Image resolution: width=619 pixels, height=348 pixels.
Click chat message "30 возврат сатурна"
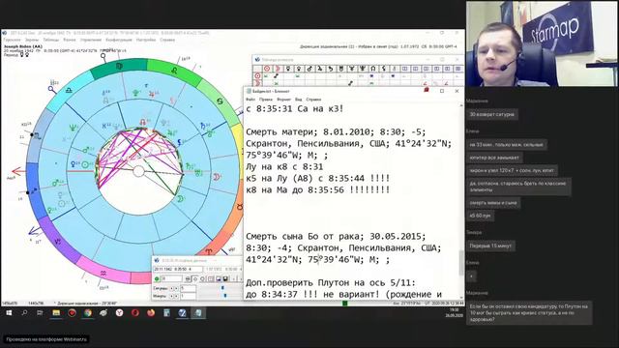click(492, 114)
